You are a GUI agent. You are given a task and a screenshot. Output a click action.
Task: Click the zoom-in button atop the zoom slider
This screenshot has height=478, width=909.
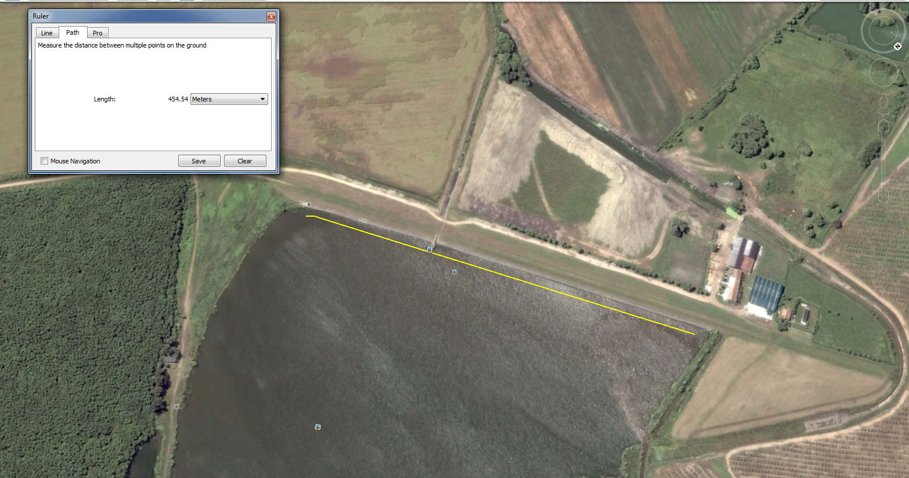click(883, 126)
